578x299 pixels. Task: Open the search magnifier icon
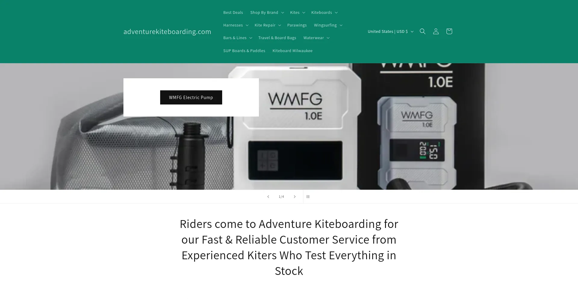tap(422, 31)
